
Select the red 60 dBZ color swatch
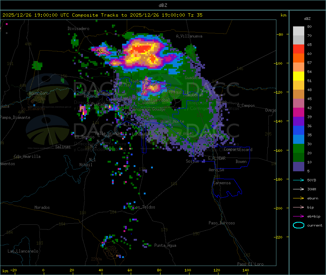pos(298,49)
